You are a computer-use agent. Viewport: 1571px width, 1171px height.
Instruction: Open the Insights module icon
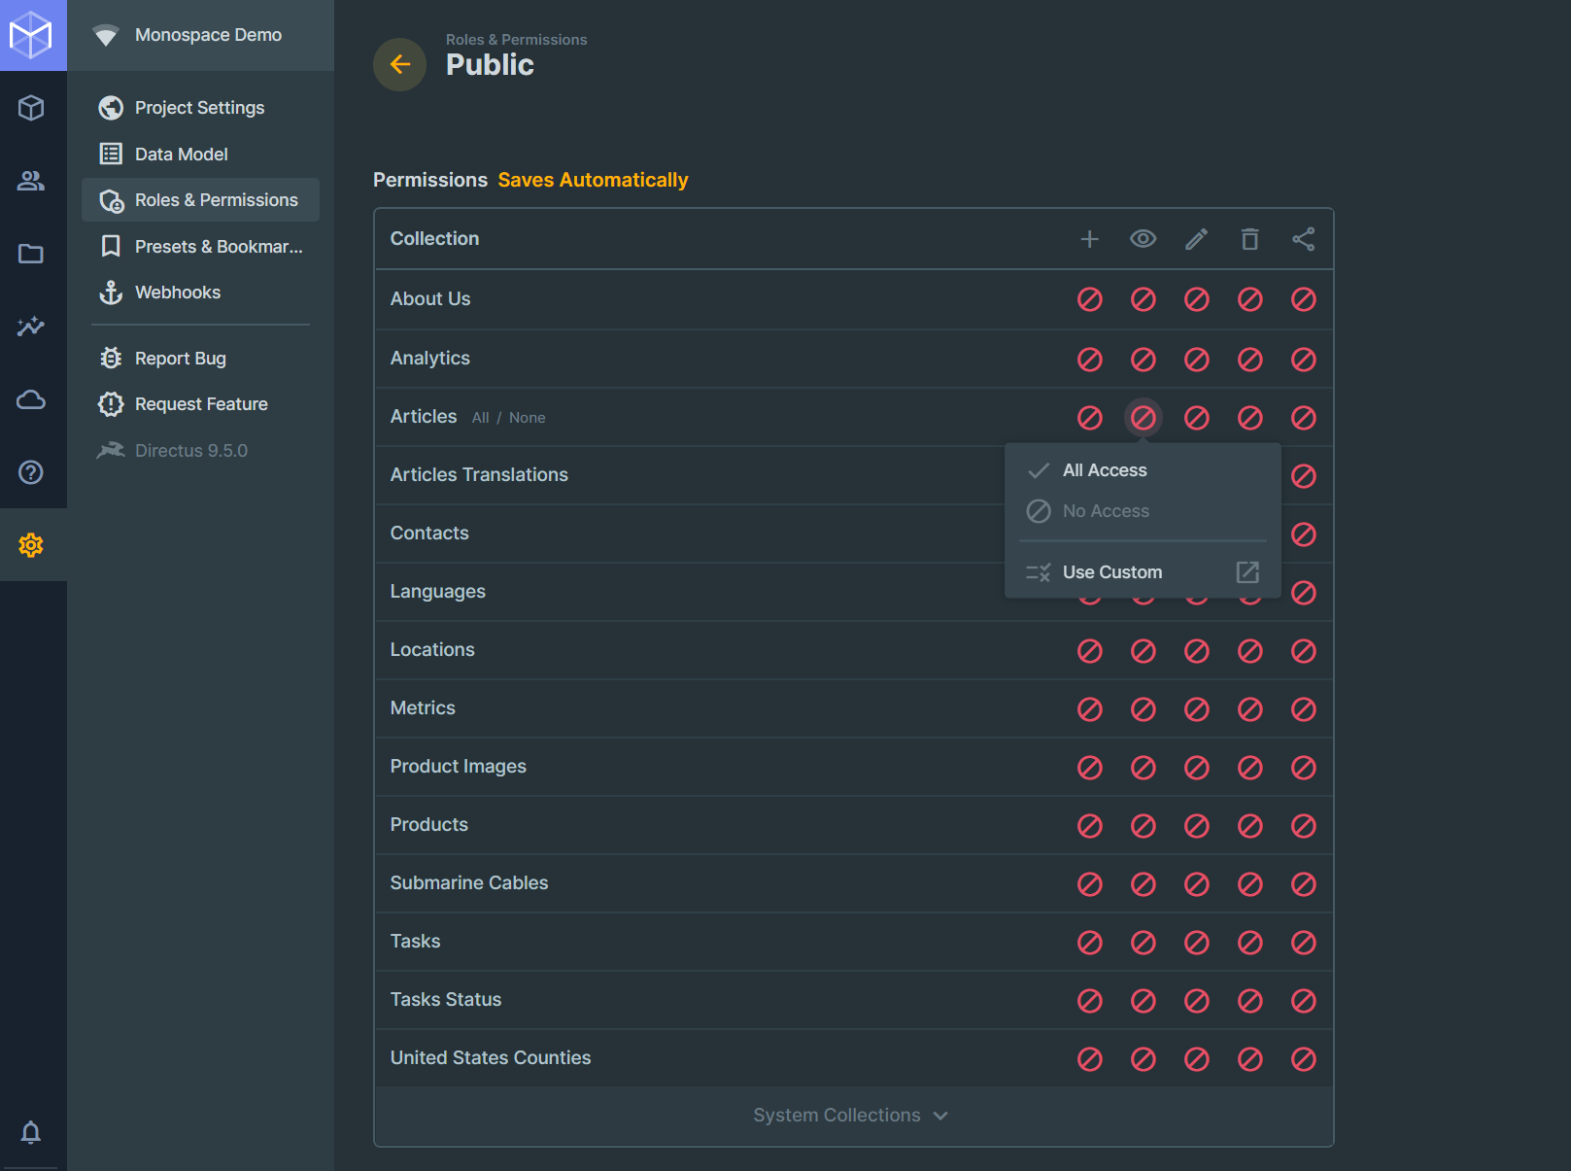(31, 327)
